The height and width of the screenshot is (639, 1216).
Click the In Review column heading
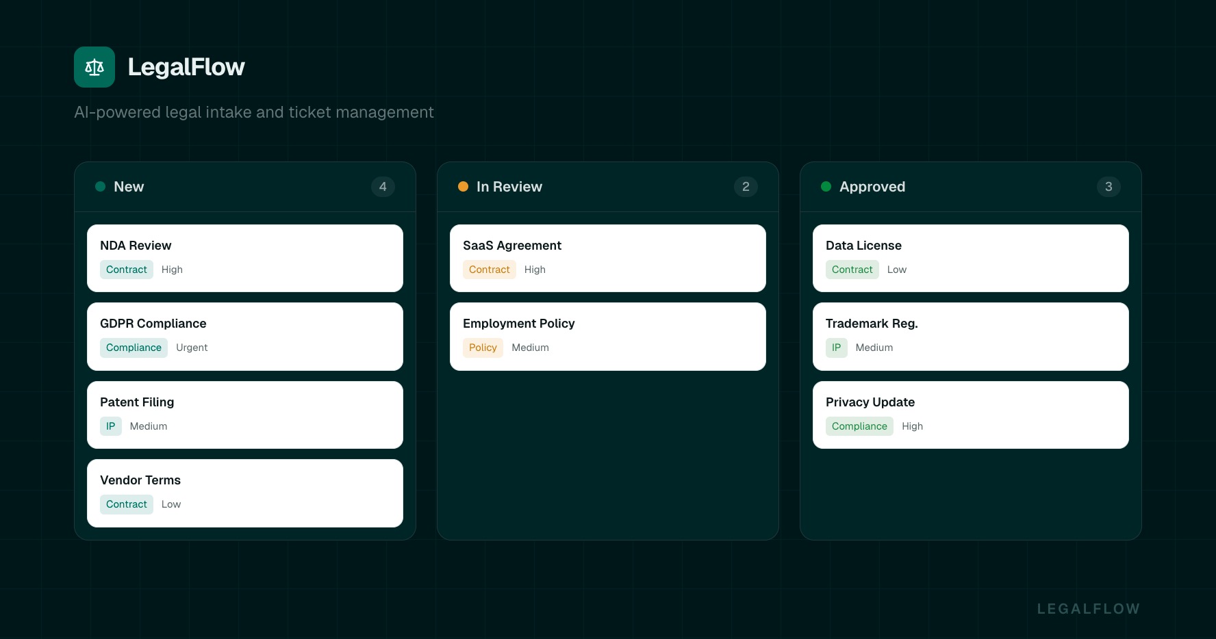pos(509,187)
